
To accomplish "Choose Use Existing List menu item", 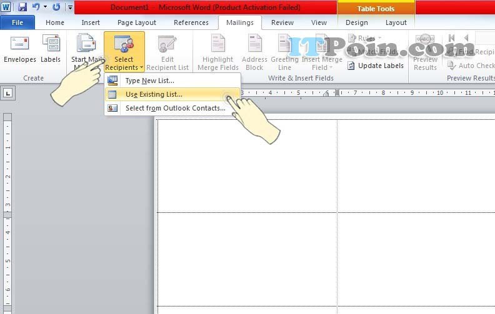I will pos(172,94).
